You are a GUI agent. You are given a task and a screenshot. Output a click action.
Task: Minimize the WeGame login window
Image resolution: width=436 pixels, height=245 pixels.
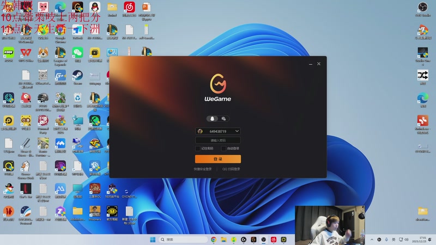(311, 64)
